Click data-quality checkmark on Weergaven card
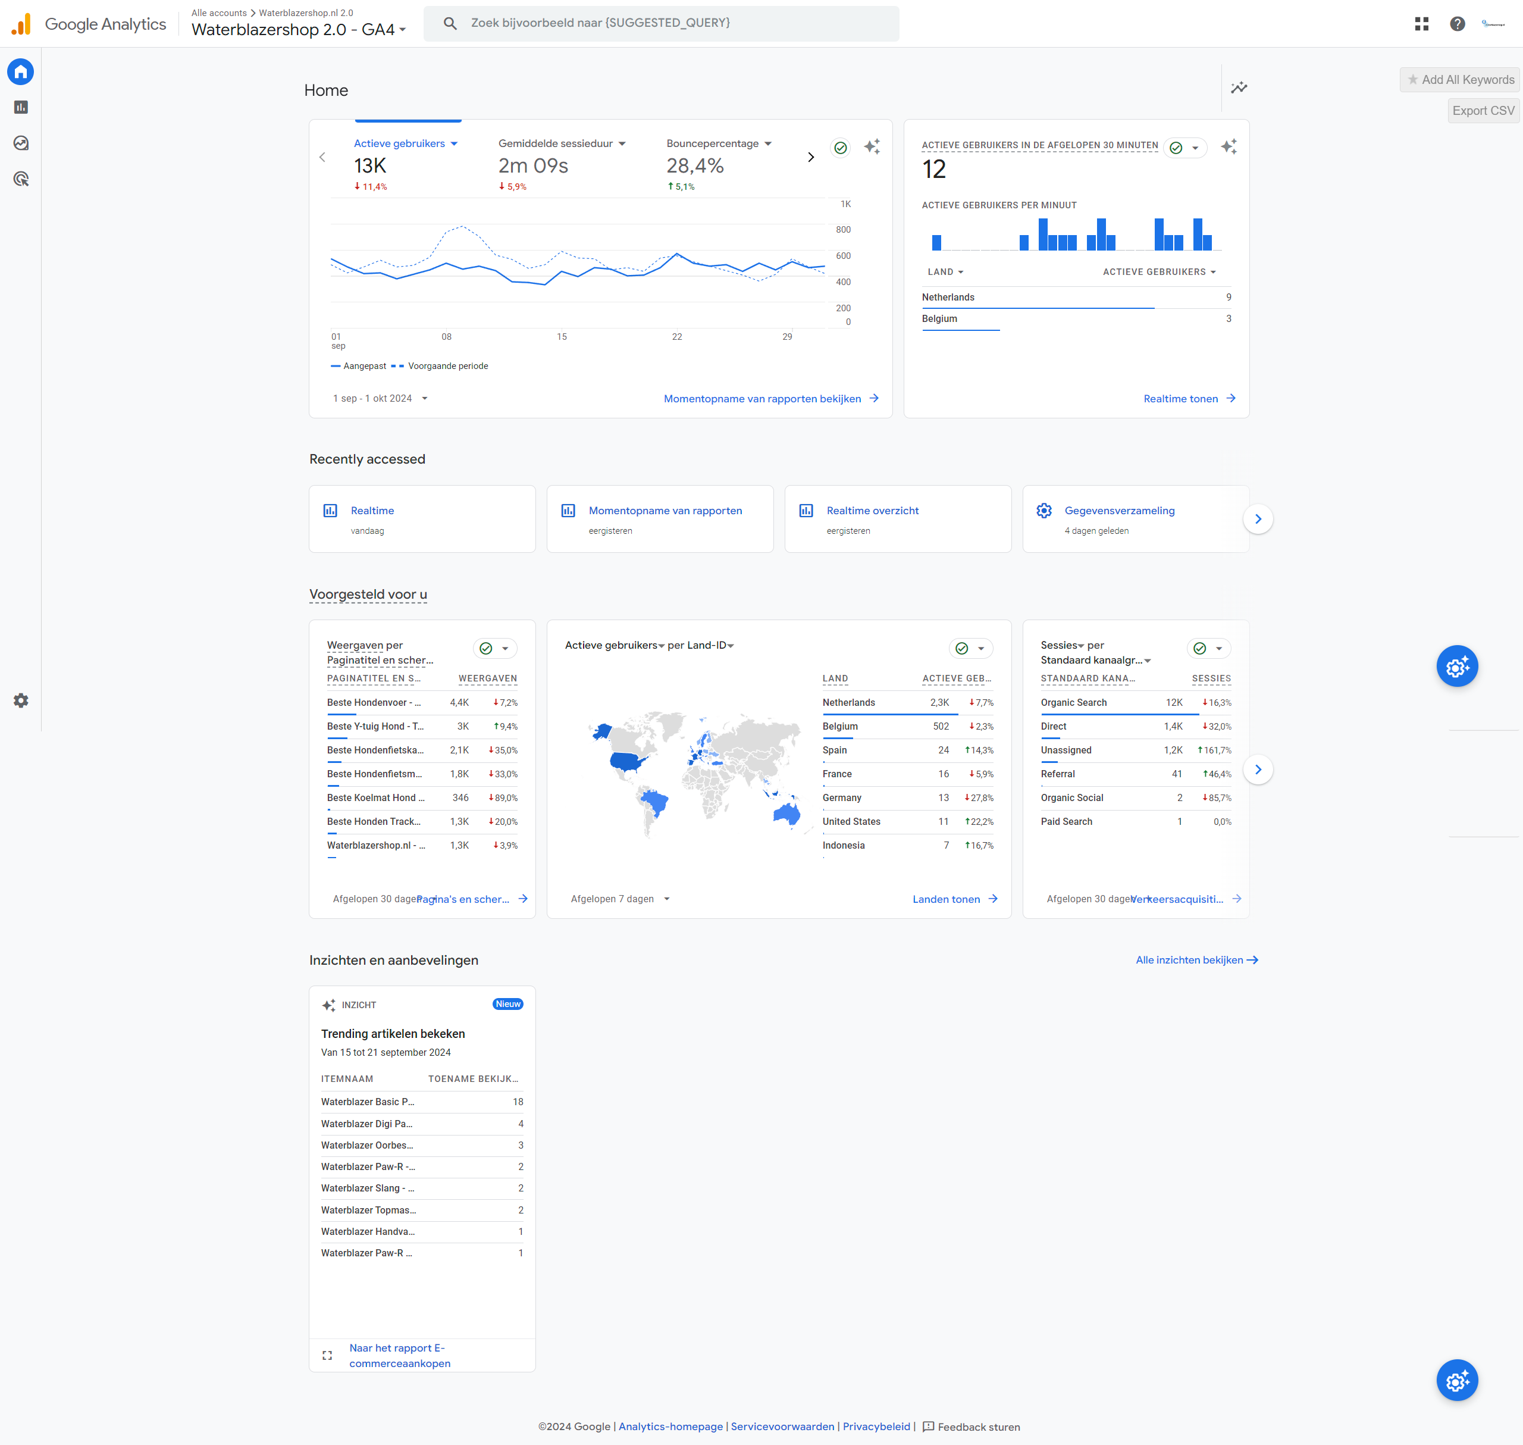This screenshot has width=1523, height=1445. pos(486,649)
